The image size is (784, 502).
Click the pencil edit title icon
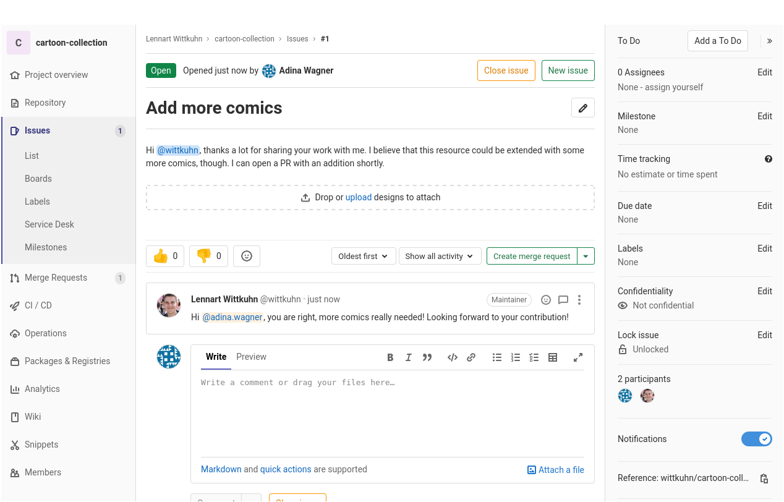tap(582, 108)
